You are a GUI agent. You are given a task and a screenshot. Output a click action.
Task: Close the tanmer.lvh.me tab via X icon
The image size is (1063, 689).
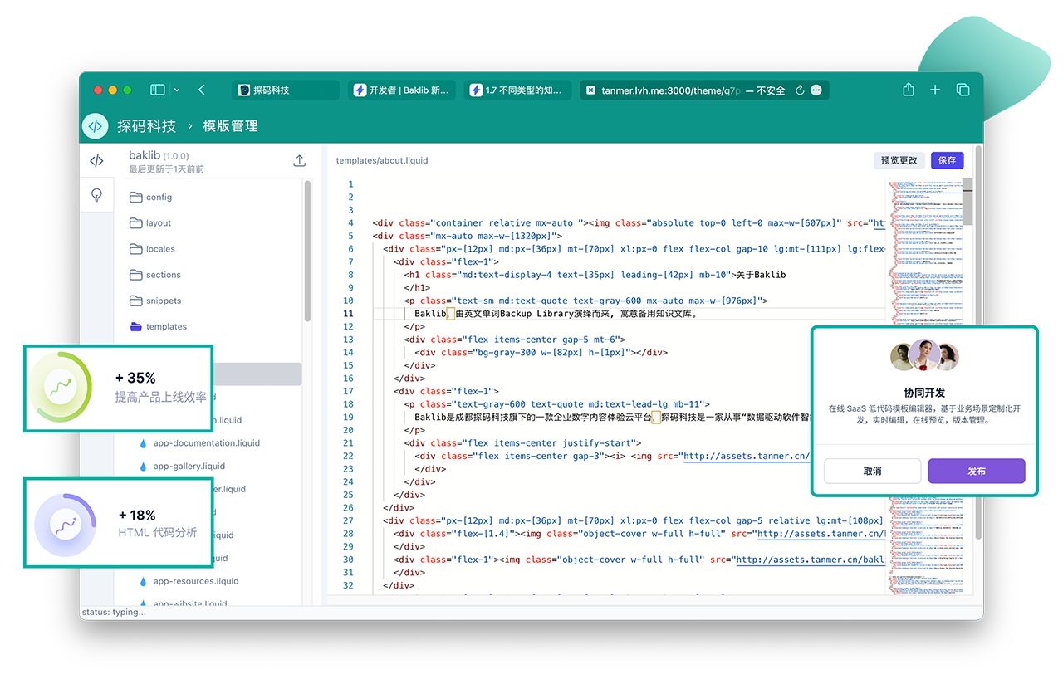click(x=590, y=90)
